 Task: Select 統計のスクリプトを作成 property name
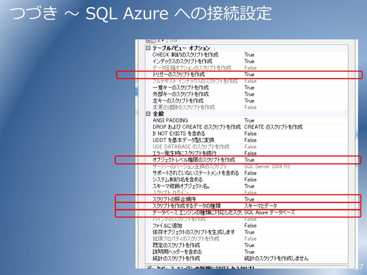coord(176,258)
